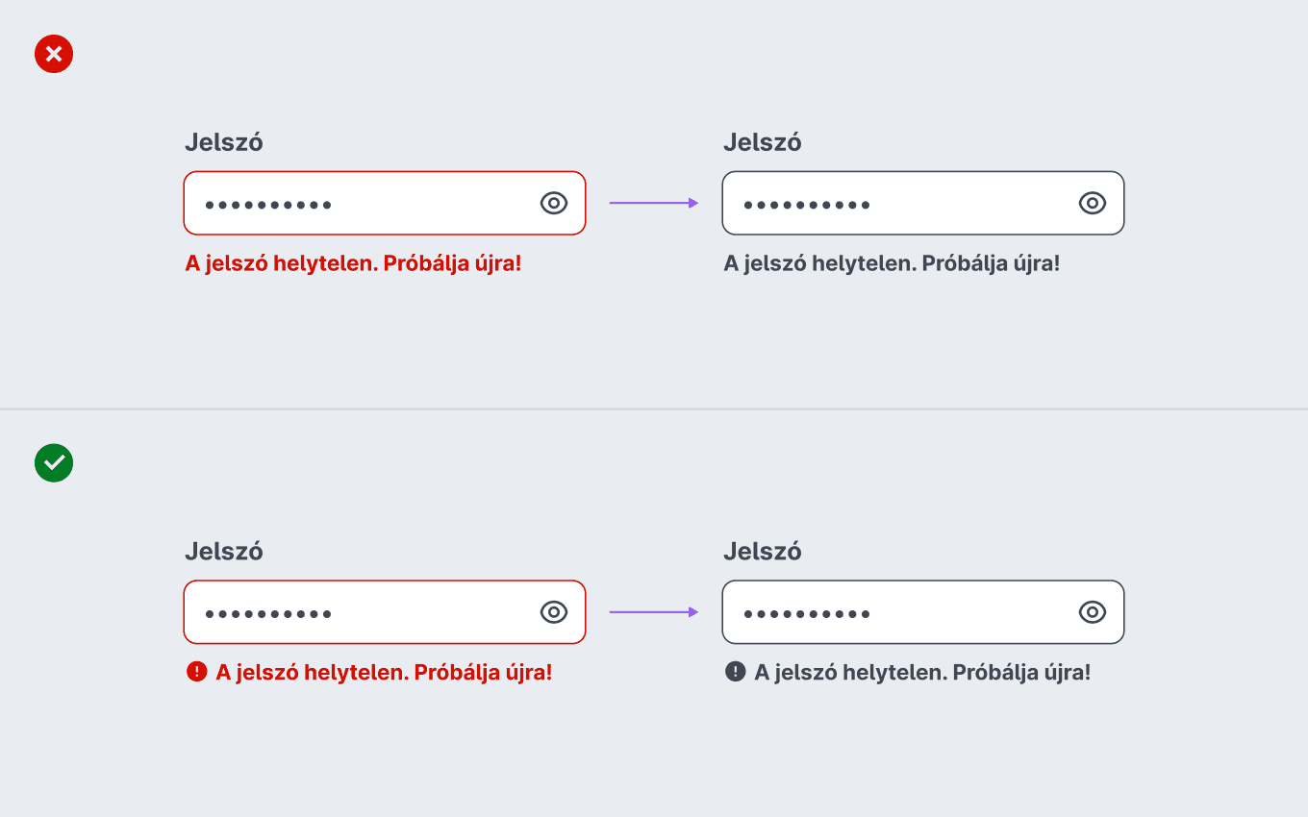Screen dimensions: 1308x817
Task: Focus the top-left red-bordered password field
Action: coord(385,203)
